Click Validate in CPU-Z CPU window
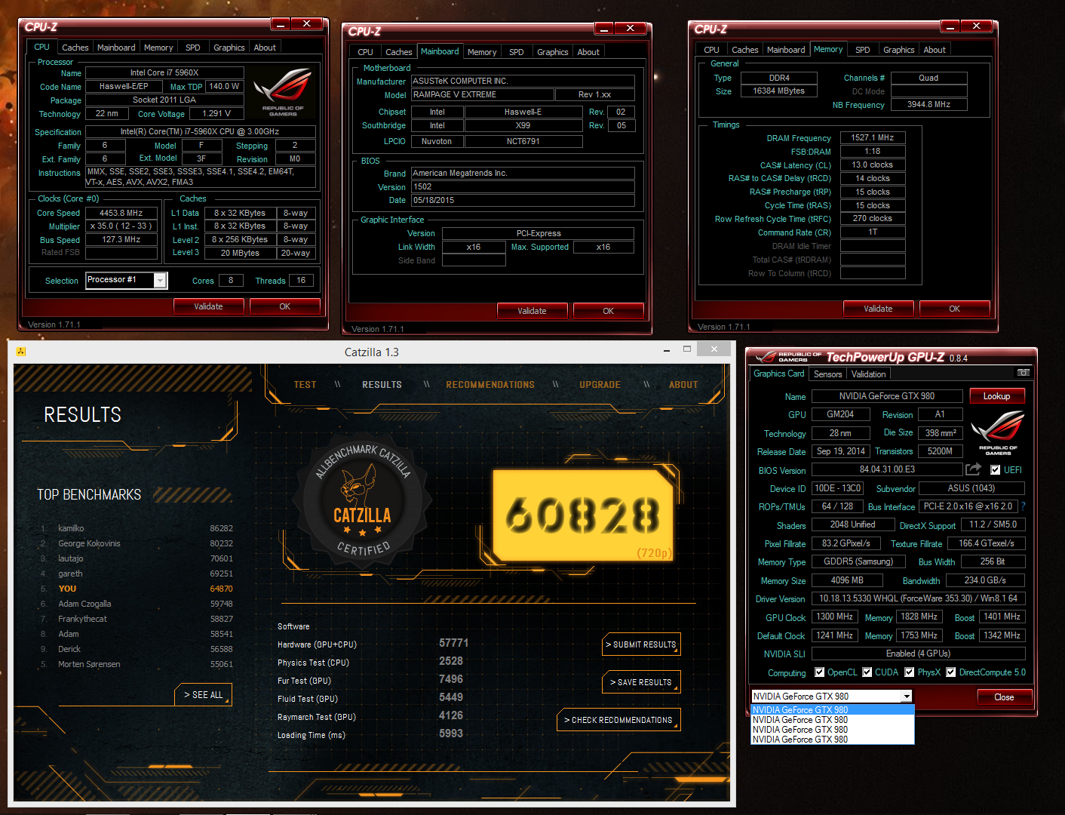This screenshot has width=1065, height=815. (x=209, y=306)
